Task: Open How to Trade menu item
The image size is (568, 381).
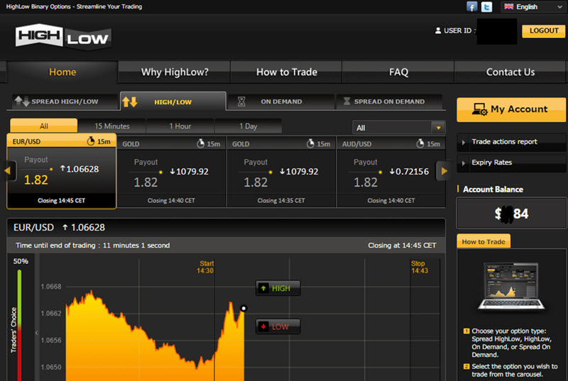Action: [287, 72]
